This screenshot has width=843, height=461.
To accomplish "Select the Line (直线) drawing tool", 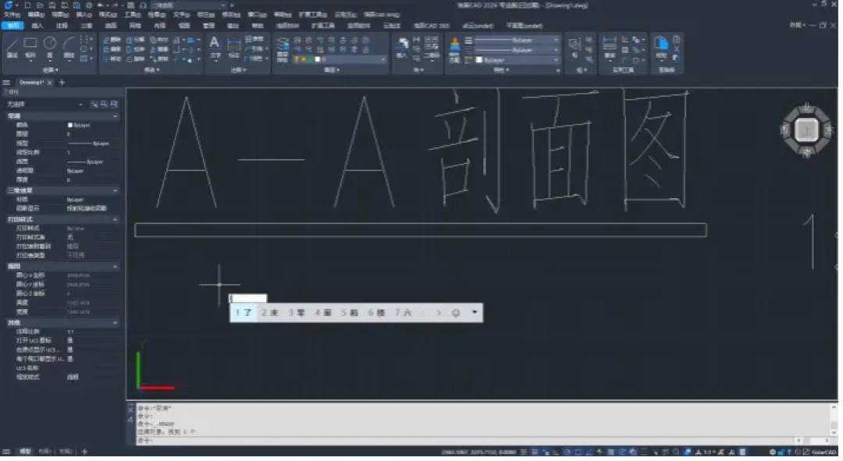I will click(12, 48).
